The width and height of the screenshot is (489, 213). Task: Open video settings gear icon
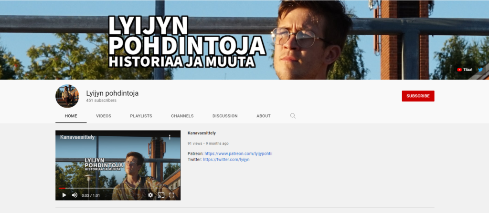click(x=150, y=195)
